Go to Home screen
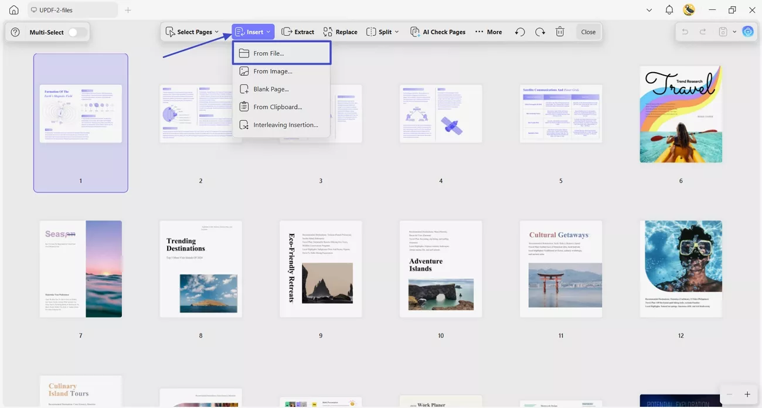Viewport: 762px width, 408px height. click(x=13, y=9)
